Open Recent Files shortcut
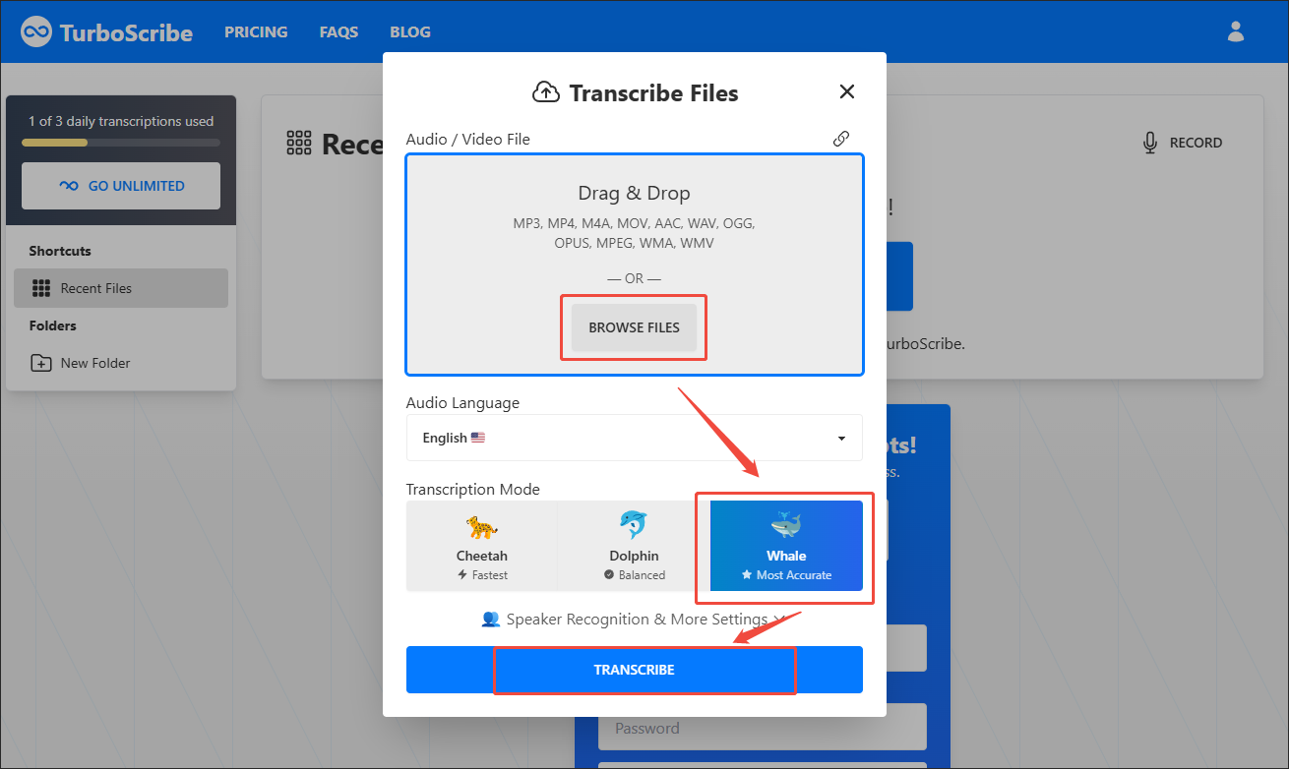Image resolution: width=1289 pixels, height=769 pixels. coord(121,288)
